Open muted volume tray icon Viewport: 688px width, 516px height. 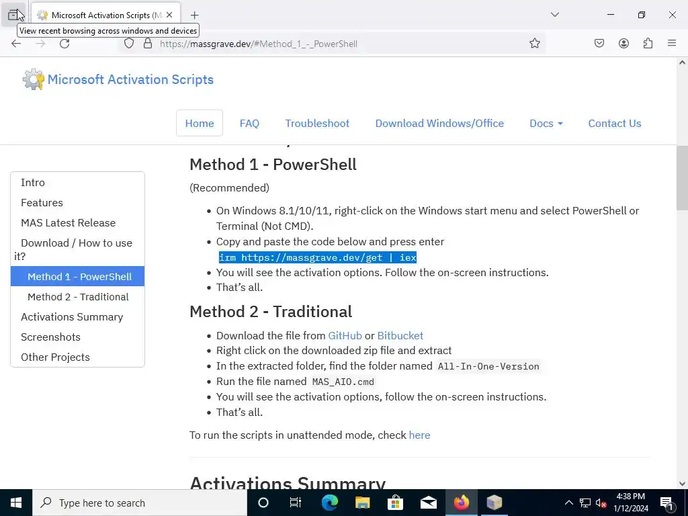[x=601, y=503]
